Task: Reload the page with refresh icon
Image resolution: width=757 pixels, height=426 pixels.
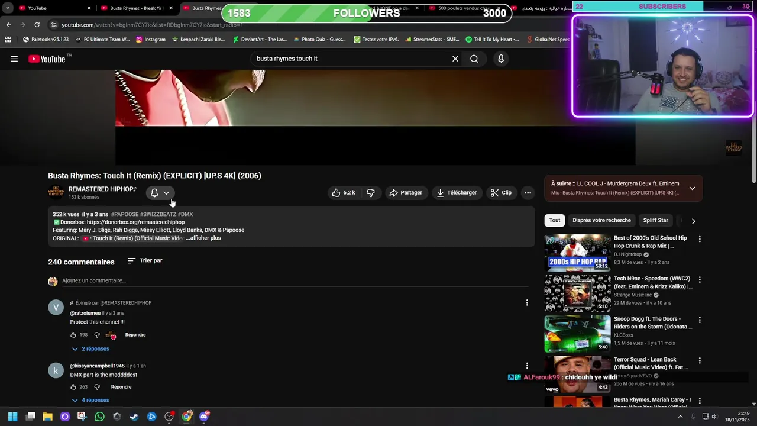Action: [x=37, y=25]
